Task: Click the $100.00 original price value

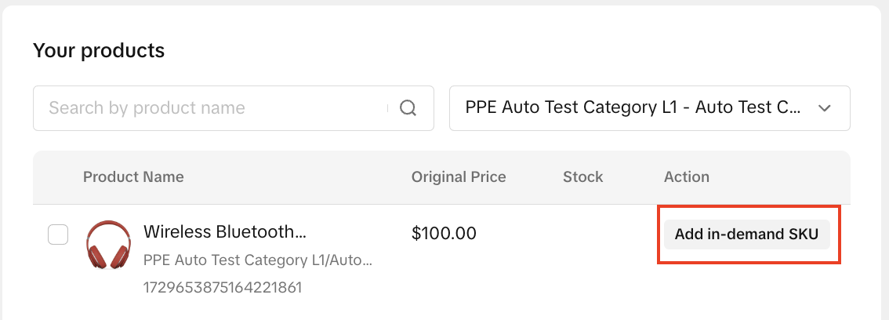Action: click(x=444, y=233)
